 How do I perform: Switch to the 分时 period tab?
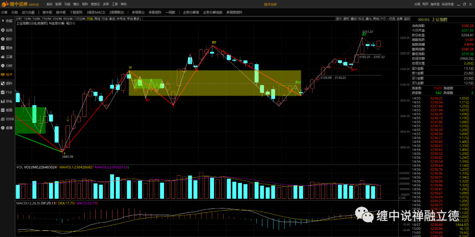pyautogui.click(x=18, y=19)
